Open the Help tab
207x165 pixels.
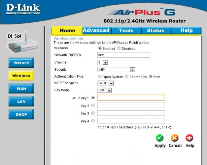tap(187, 30)
